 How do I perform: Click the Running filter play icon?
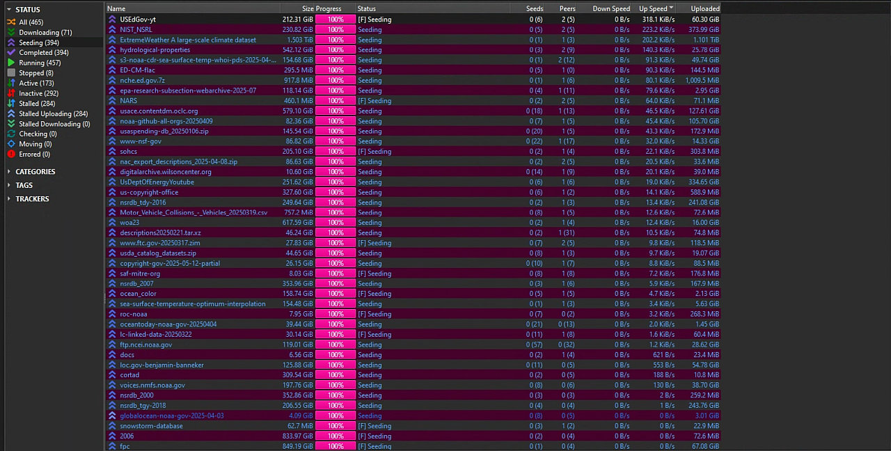[x=11, y=63]
